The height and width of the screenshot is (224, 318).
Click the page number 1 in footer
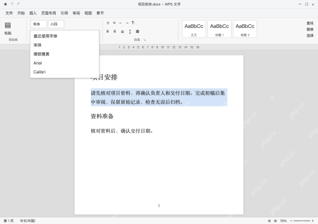click(x=159, y=205)
